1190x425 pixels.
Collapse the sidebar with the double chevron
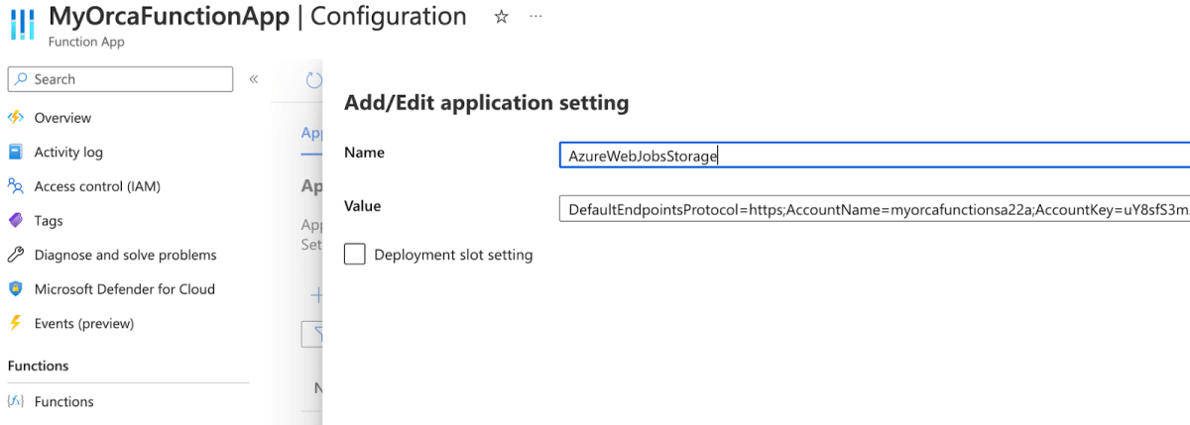253,79
